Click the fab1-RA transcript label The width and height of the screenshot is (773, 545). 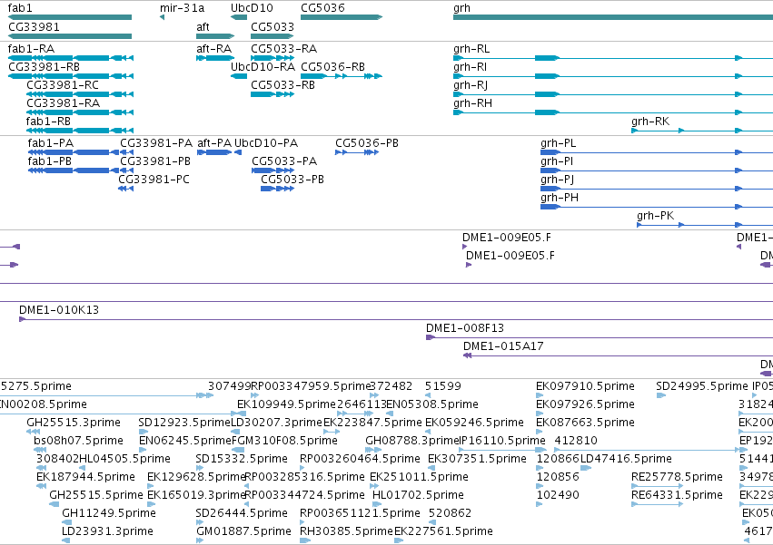click(31, 49)
